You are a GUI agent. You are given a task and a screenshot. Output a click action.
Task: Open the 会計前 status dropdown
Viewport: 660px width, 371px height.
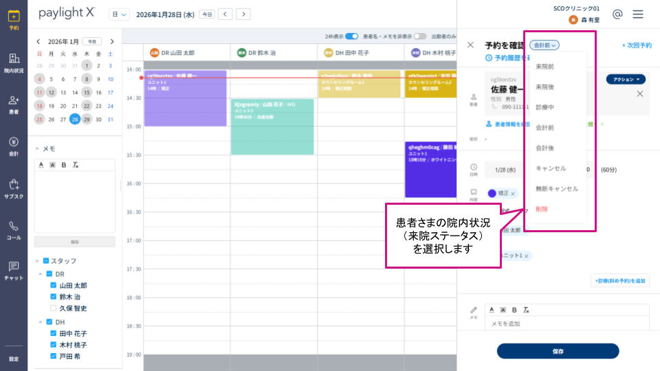[x=544, y=45]
